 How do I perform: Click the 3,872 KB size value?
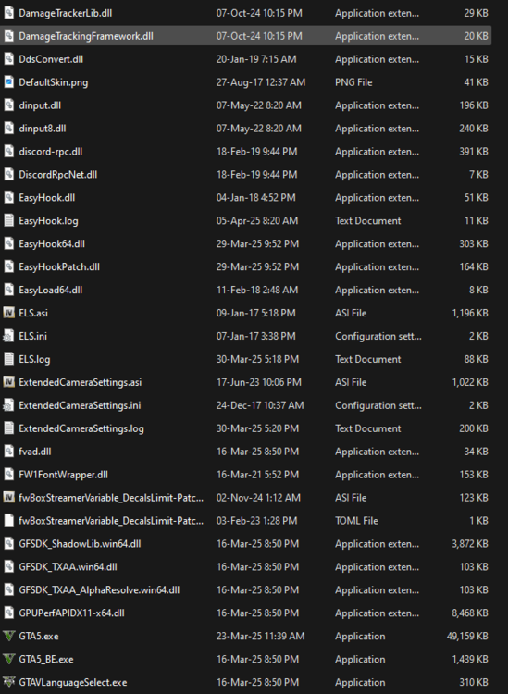pyautogui.click(x=470, y=543)
